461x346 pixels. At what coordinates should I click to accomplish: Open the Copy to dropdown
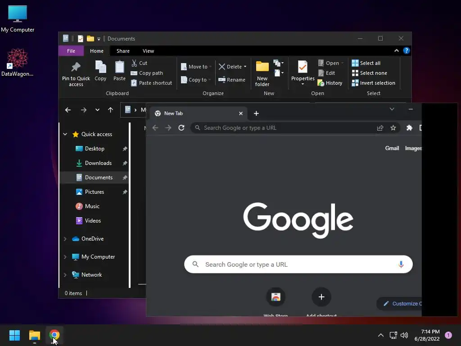(196, 80)
